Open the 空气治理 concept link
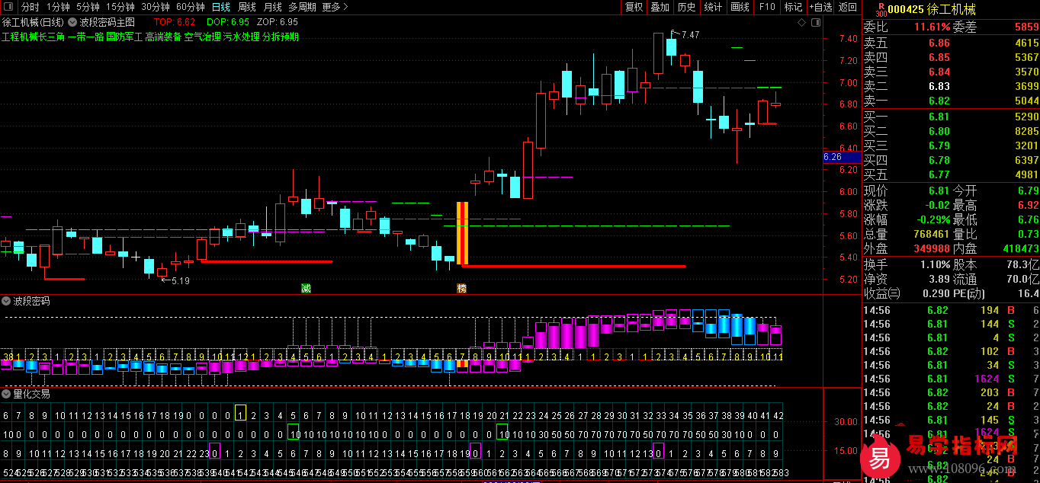 tap(202, 37)
